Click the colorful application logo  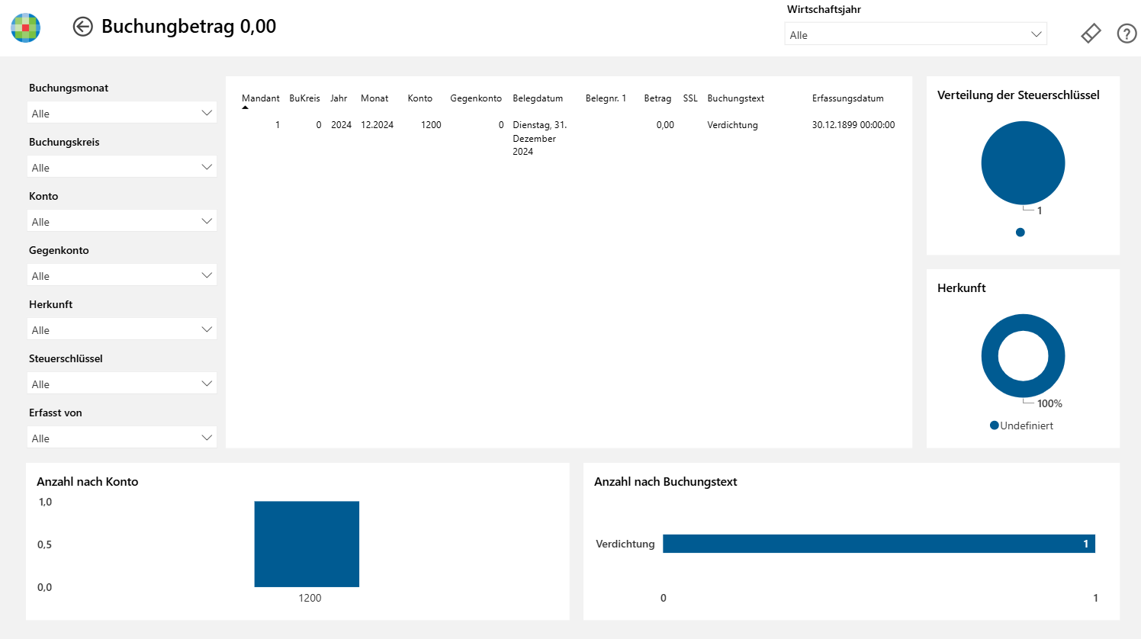click(x=25, y=27)
